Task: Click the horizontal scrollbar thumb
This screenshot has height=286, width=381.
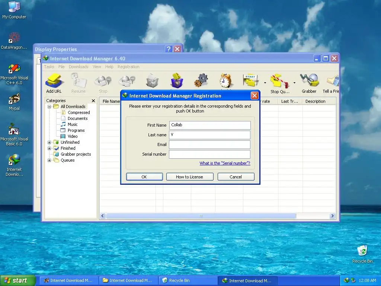Action: pyautogui.click(x=201, y=216)
